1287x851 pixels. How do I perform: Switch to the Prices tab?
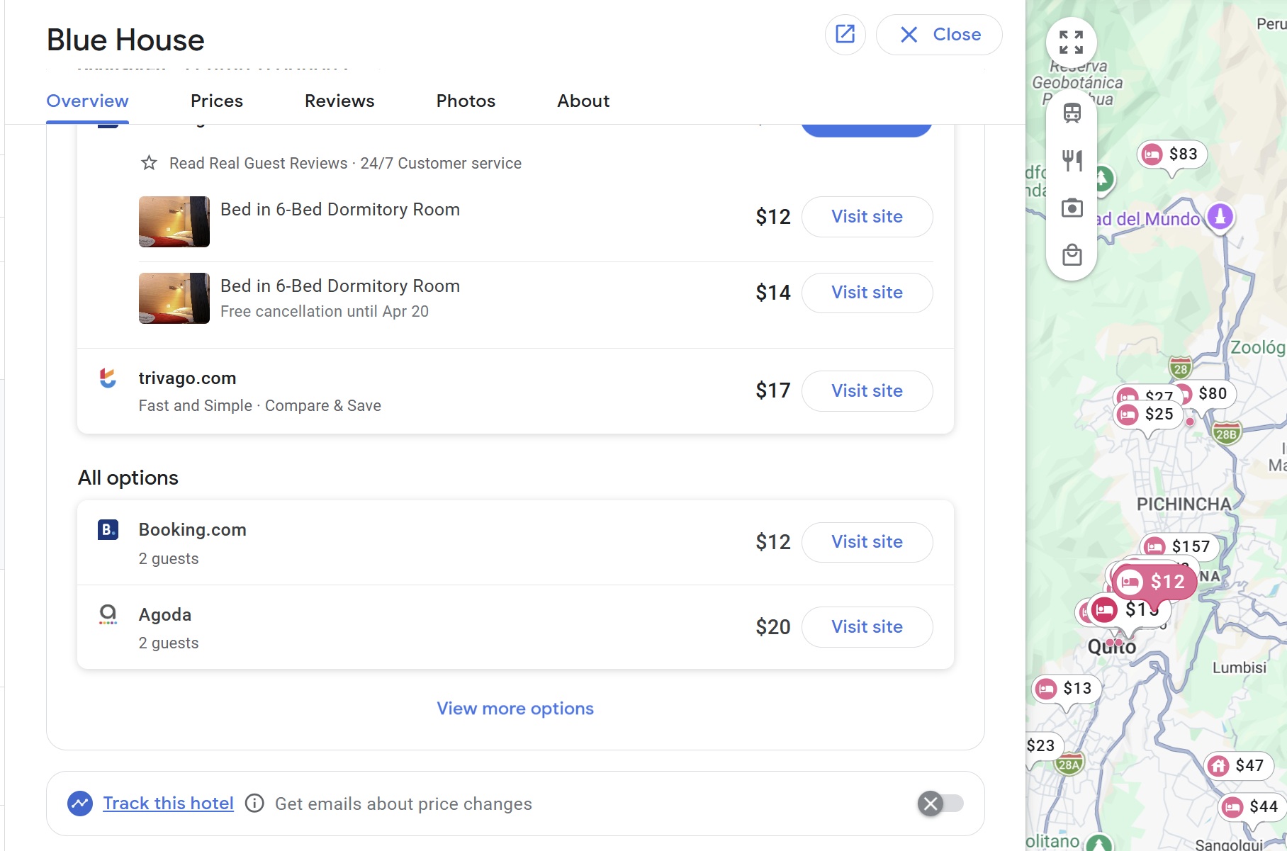[216, 101]
